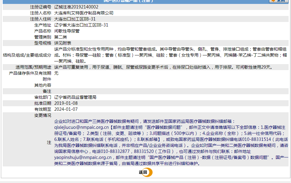Image resolution: width=291 pixels, height=183 pixels.
Task: Click the phone number 010-88332877
Action: [115, 151]
